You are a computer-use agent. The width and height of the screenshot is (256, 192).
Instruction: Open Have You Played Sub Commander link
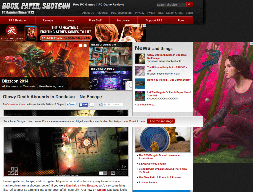point(169,80)
